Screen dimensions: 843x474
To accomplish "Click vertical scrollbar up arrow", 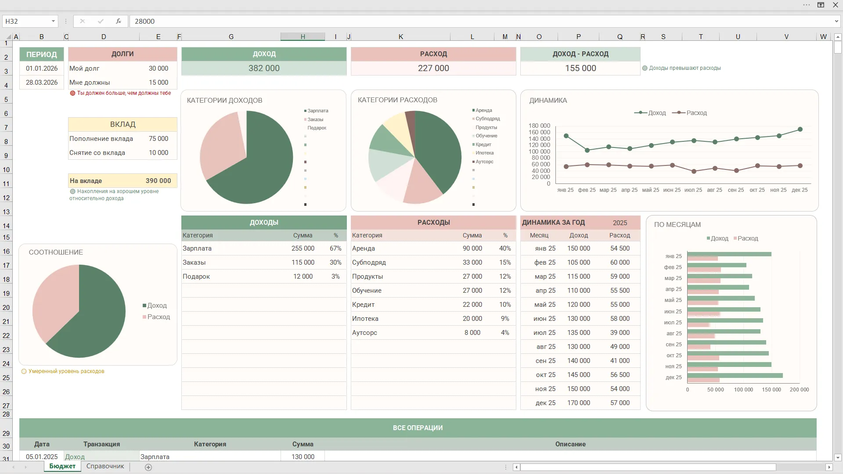I will click(838, 37).
